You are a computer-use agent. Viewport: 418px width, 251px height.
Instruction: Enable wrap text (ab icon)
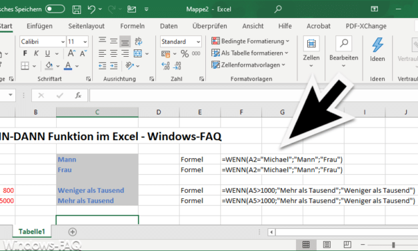coord(139,41)
